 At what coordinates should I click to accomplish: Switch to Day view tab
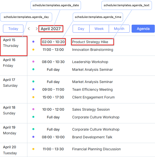tap(81, 29)
